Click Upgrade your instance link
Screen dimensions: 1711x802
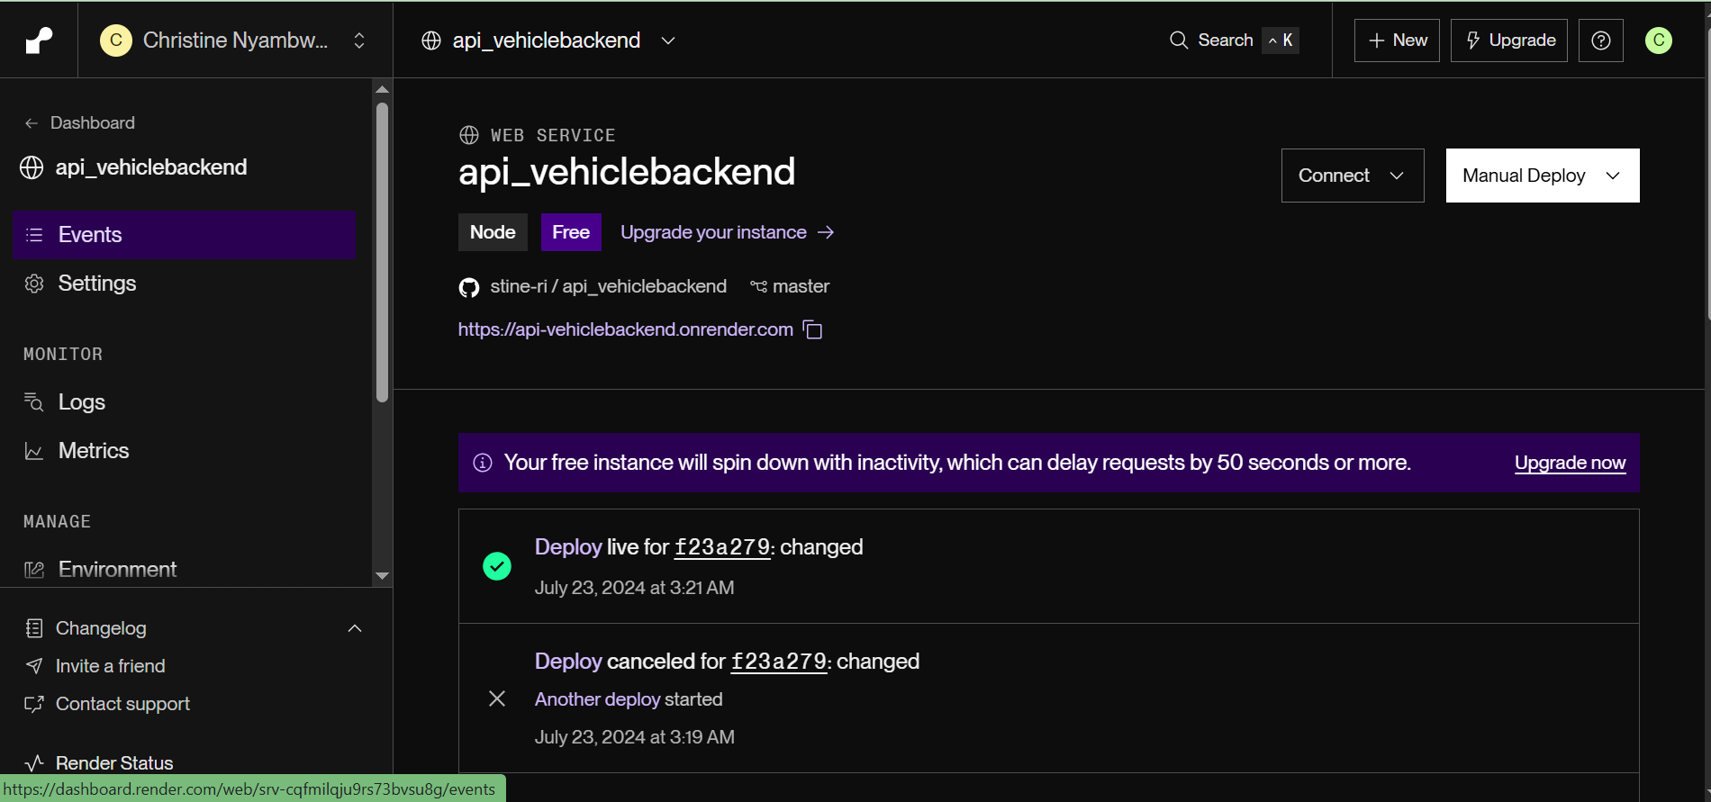(727, 232)
